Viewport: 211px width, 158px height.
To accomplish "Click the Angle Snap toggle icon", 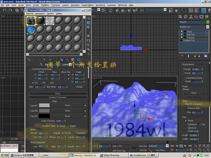I will pyautogui.click(x=123, y=11).
